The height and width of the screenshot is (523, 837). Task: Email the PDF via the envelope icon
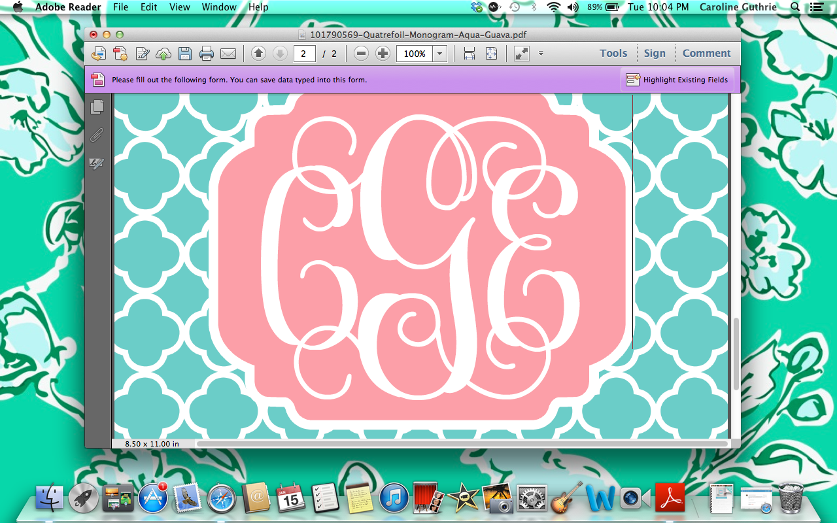228,54
